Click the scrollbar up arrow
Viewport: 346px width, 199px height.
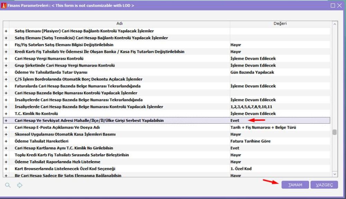(x=335, y=24)
